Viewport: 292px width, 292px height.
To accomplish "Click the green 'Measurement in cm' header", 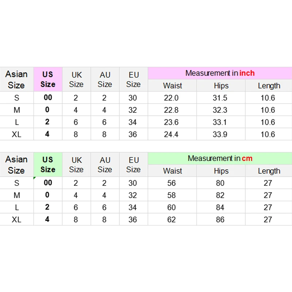I will pos(220,158).
